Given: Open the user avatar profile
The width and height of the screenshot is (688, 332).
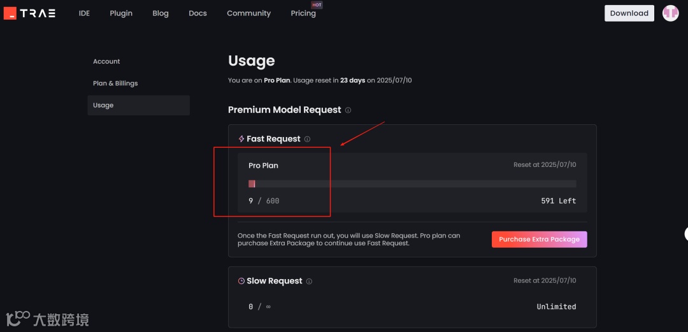Looking at the screenshot, I should click(670, 13).
